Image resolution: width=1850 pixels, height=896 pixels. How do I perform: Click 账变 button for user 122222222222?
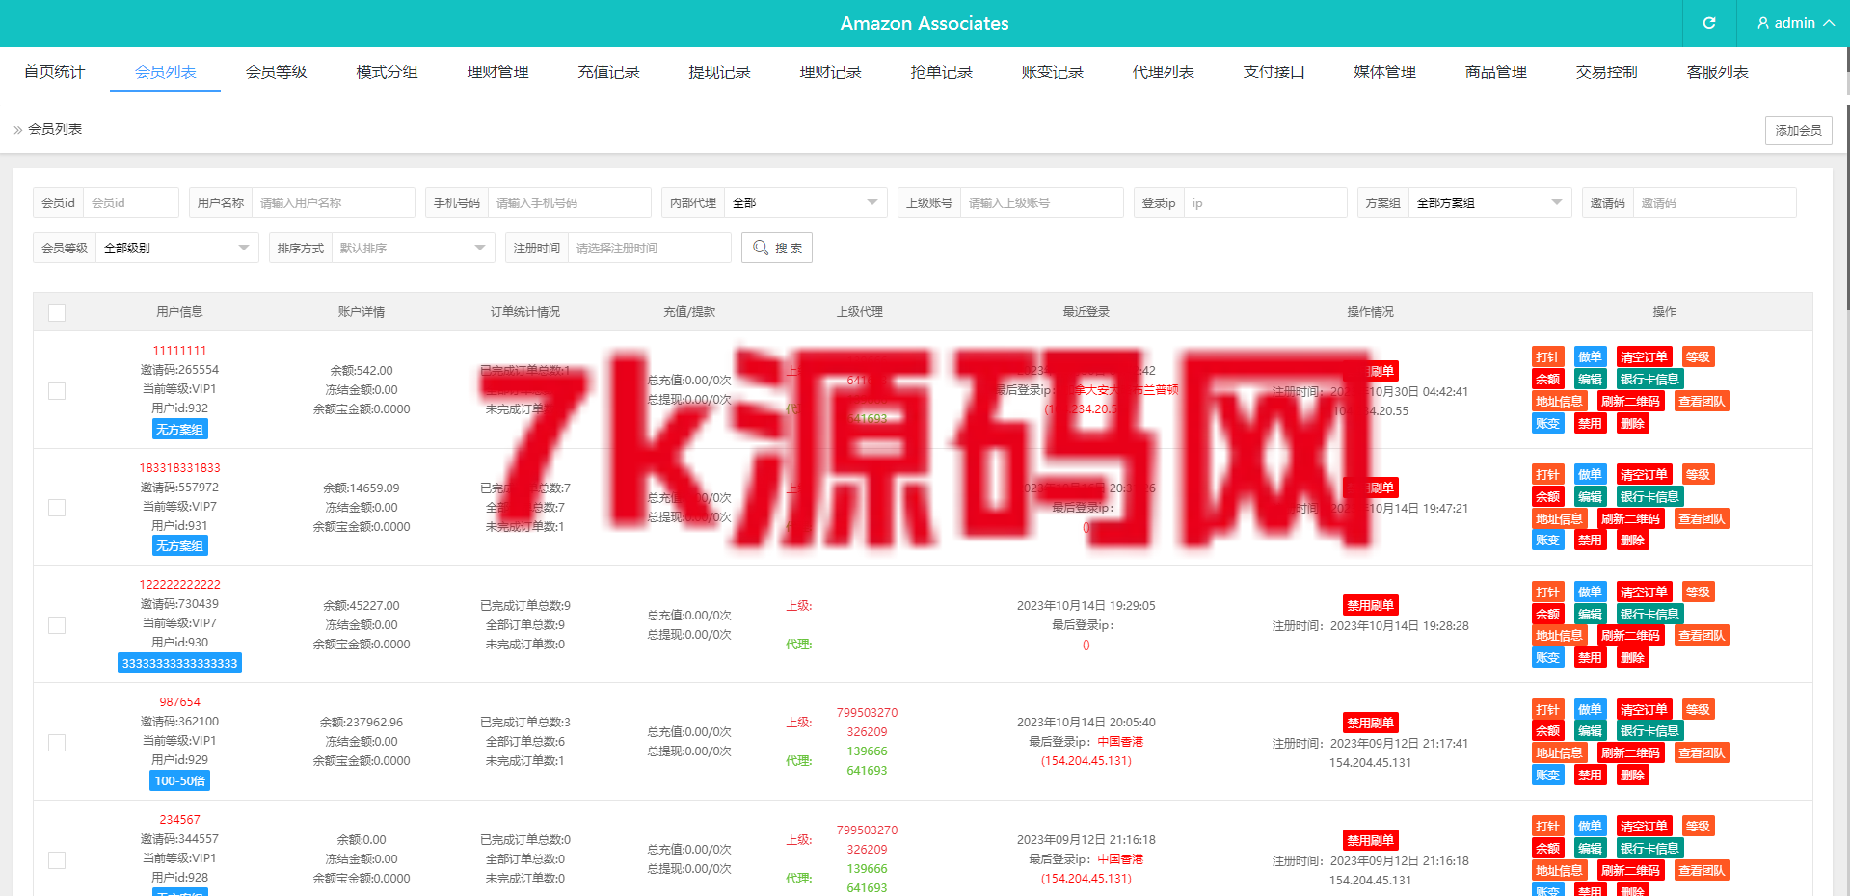(1547, 658)
